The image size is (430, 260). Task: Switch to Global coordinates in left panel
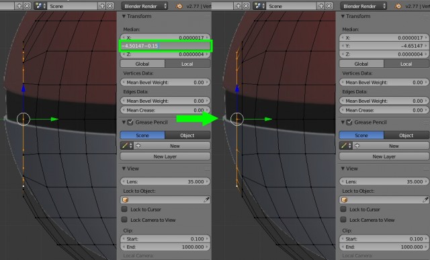click(x=142, y=64)
